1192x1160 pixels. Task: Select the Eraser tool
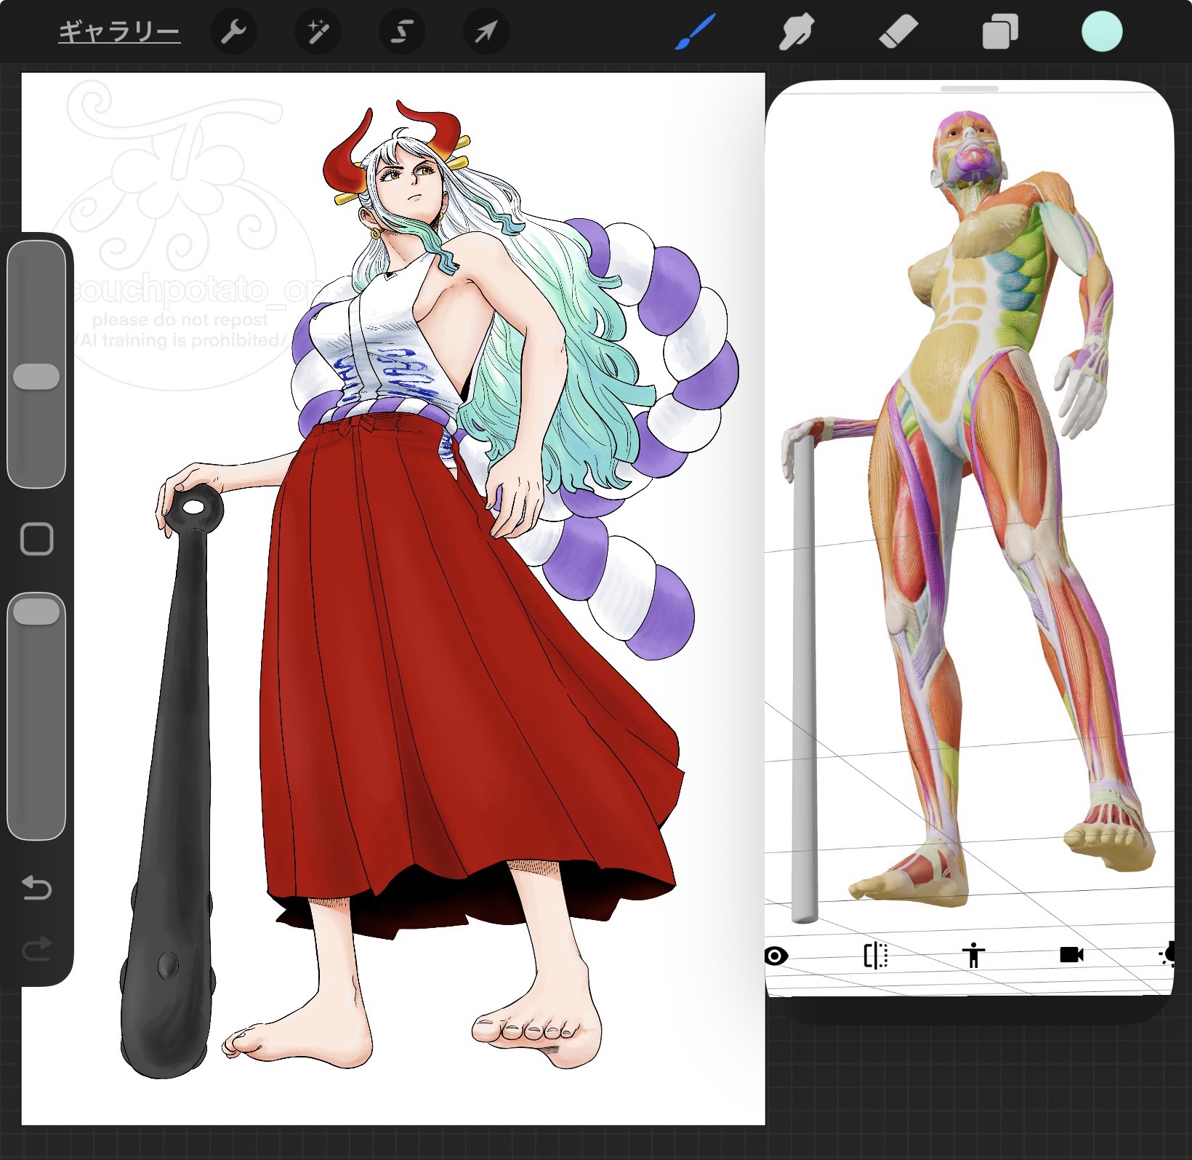(x=898, y=32)
